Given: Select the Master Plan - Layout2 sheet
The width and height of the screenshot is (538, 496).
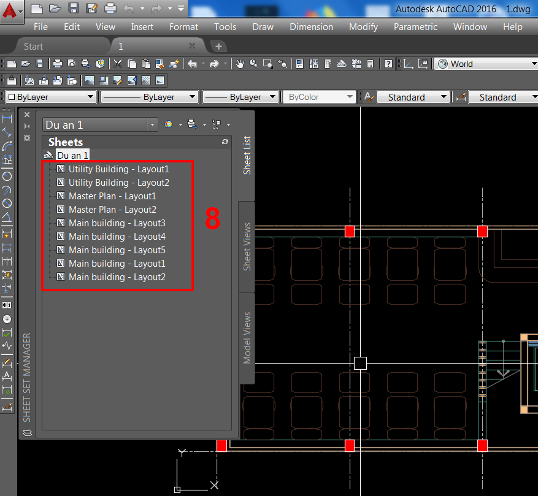Looking at the screenshot, I should point(112,209).
